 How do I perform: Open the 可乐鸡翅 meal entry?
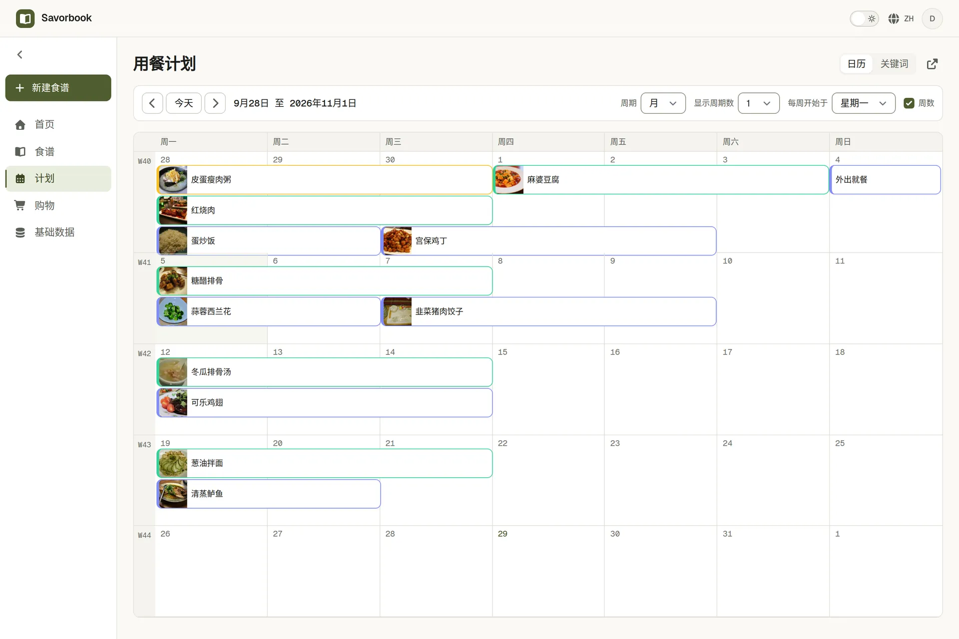coord(325,402)
